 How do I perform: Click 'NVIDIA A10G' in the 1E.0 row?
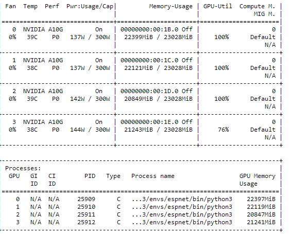pos(43,122)
